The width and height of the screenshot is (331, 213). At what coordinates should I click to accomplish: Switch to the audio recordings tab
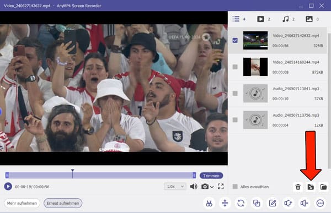click(286, 19)
